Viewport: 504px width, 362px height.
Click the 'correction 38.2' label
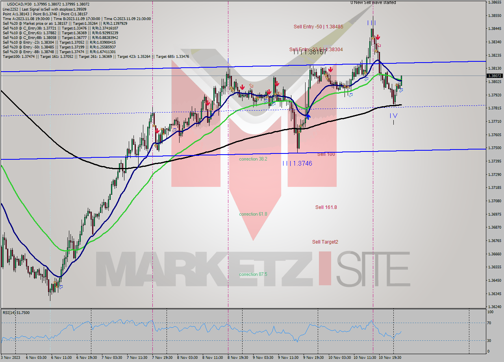[x=253, y=159]
